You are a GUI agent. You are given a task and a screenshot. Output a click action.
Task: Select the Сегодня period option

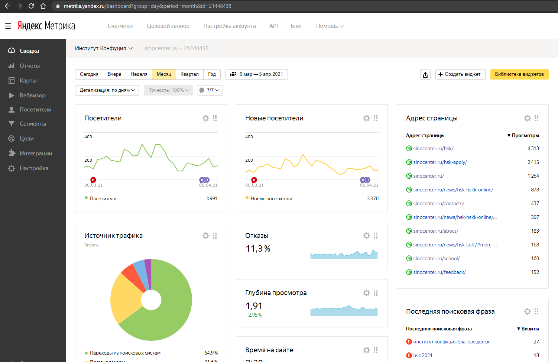coord(89,74)
